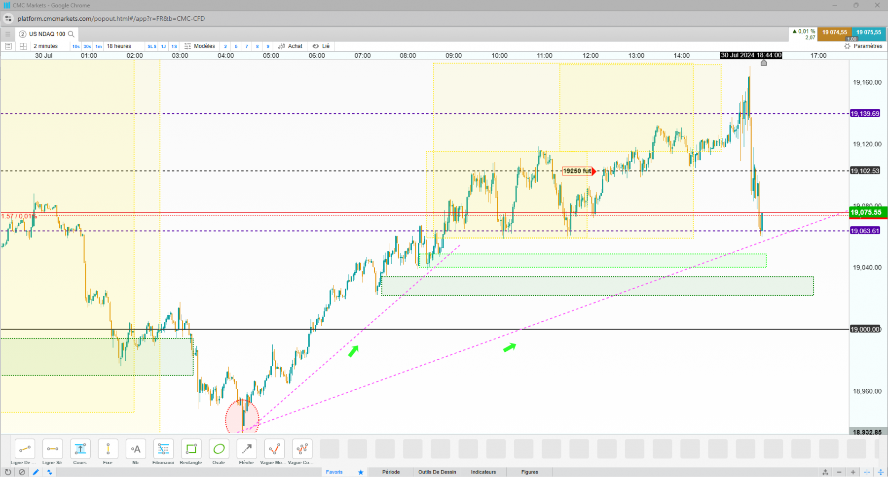Select the Fixe vertical line tool
The height and width of the screenshot is (477, 888).
[108, 449]
